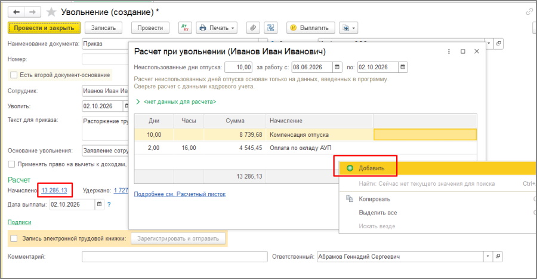The height and width of the screenshot is (279, 537).
Task: Click the blue question mark help icon
Action: 109,204
